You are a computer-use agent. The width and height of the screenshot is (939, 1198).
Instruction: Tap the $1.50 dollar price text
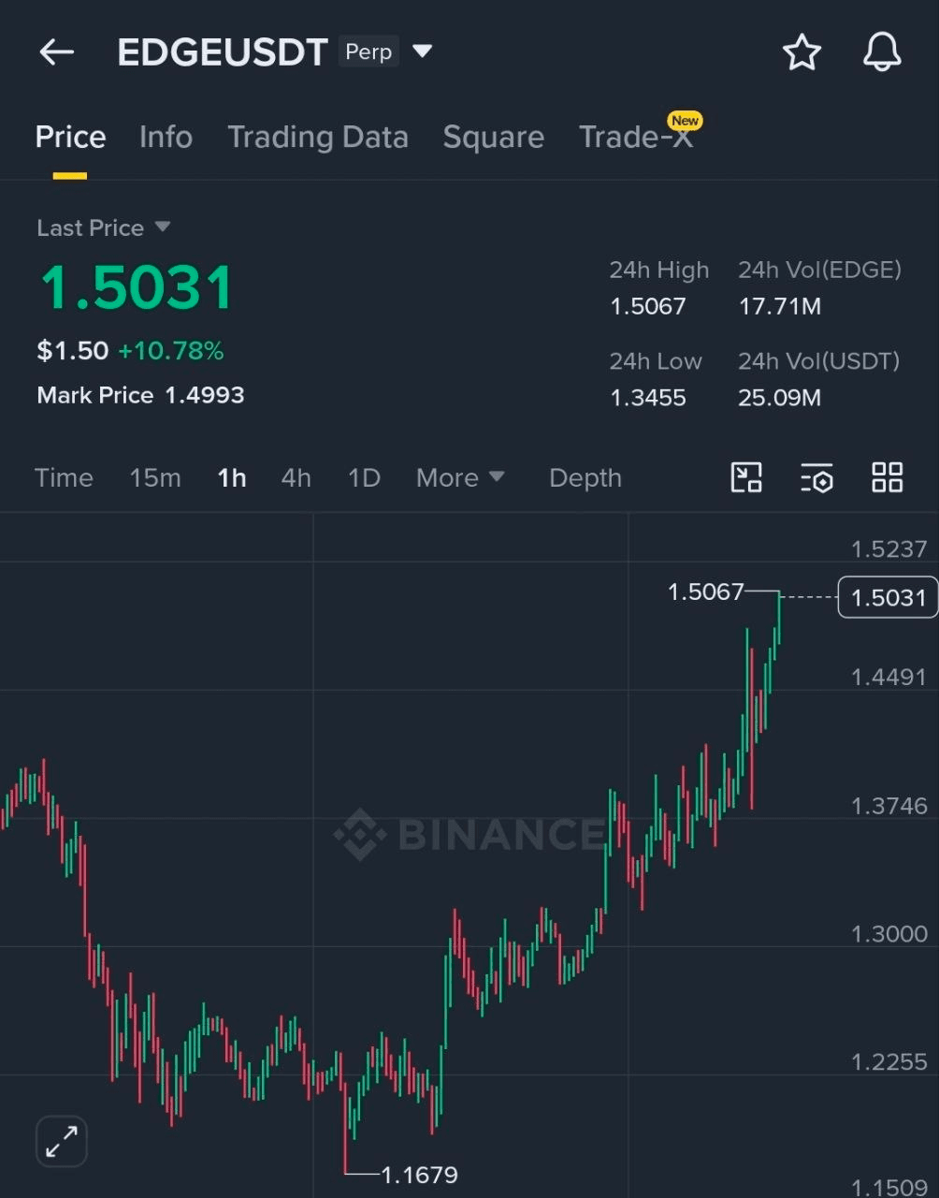pos(73,351)
